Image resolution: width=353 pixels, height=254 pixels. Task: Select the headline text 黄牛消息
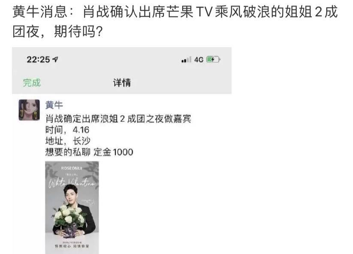[x=40, y=12]
